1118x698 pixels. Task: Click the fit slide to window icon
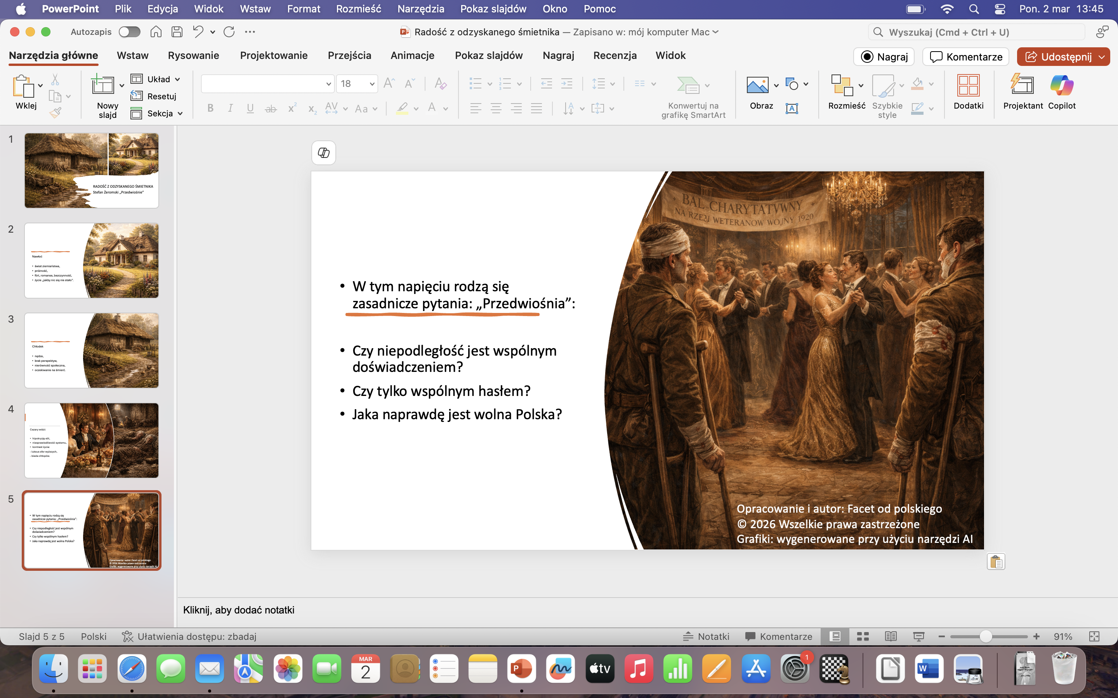(1094, 637)
